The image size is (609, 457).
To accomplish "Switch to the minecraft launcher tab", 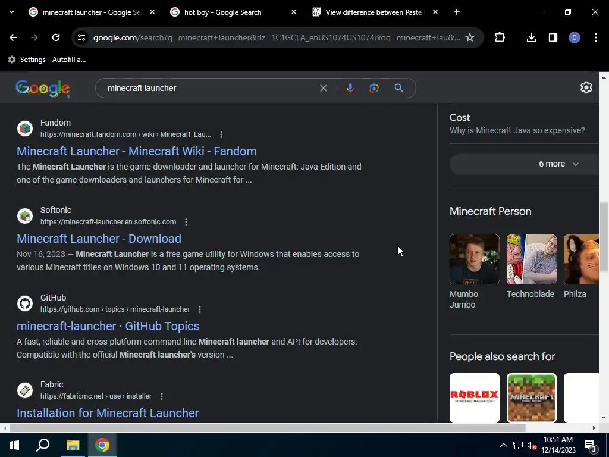I will pyautogui.click(x=92, y=12).
